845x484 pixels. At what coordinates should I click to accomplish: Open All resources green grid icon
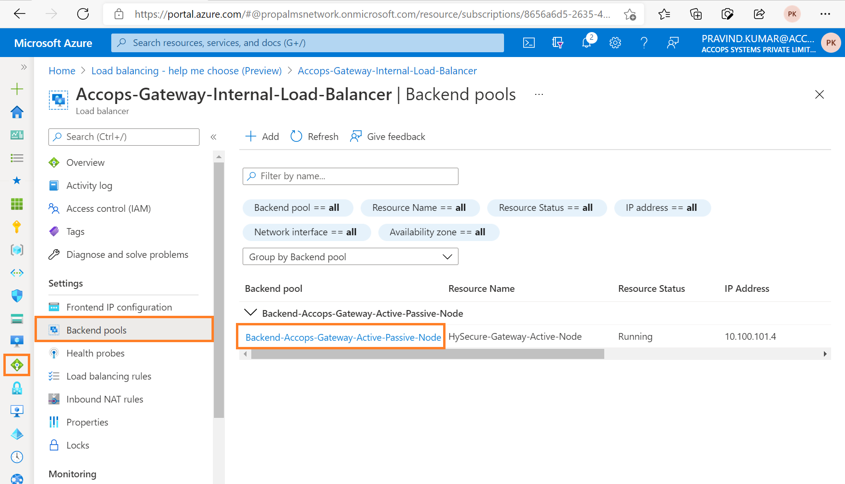pyautogui.click(x=17, y=204)
